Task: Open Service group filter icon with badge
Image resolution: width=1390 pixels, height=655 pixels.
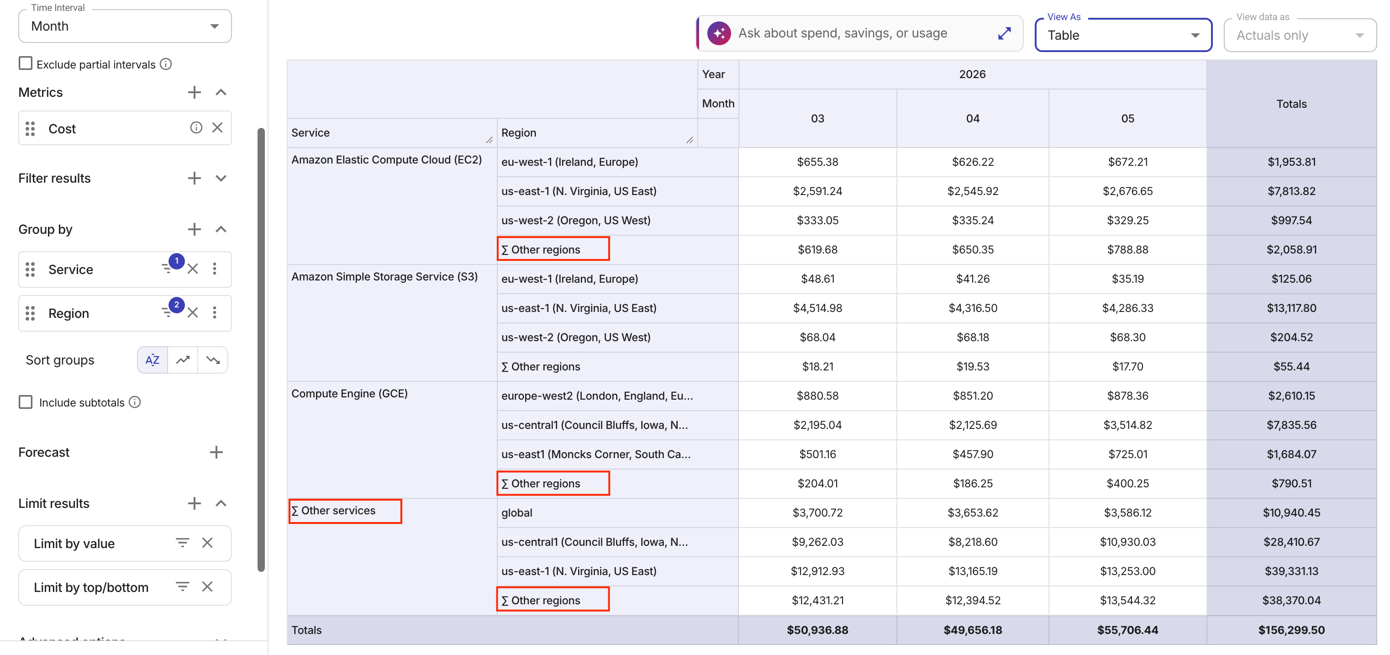Action: (x=169, y=267)
